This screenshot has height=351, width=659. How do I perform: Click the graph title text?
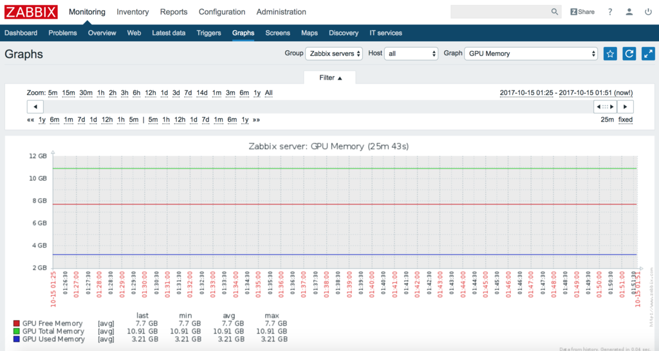(x=329, y=146)
